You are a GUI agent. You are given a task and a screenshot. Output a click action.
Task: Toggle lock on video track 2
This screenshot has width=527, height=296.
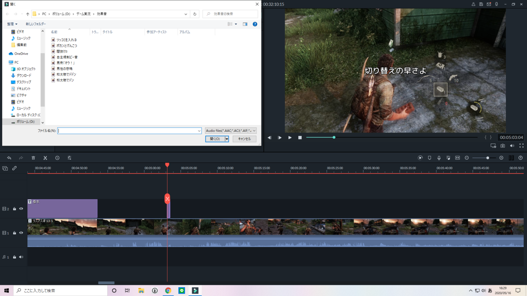pos(14,209)
